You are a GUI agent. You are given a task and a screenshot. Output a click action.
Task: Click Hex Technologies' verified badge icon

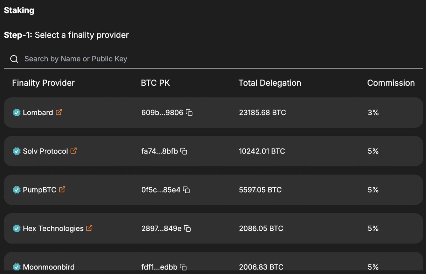pyautogui.click(x=16, y=229)
